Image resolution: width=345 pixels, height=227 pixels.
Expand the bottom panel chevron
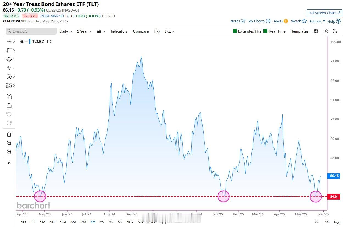click(x=316, y=222)
